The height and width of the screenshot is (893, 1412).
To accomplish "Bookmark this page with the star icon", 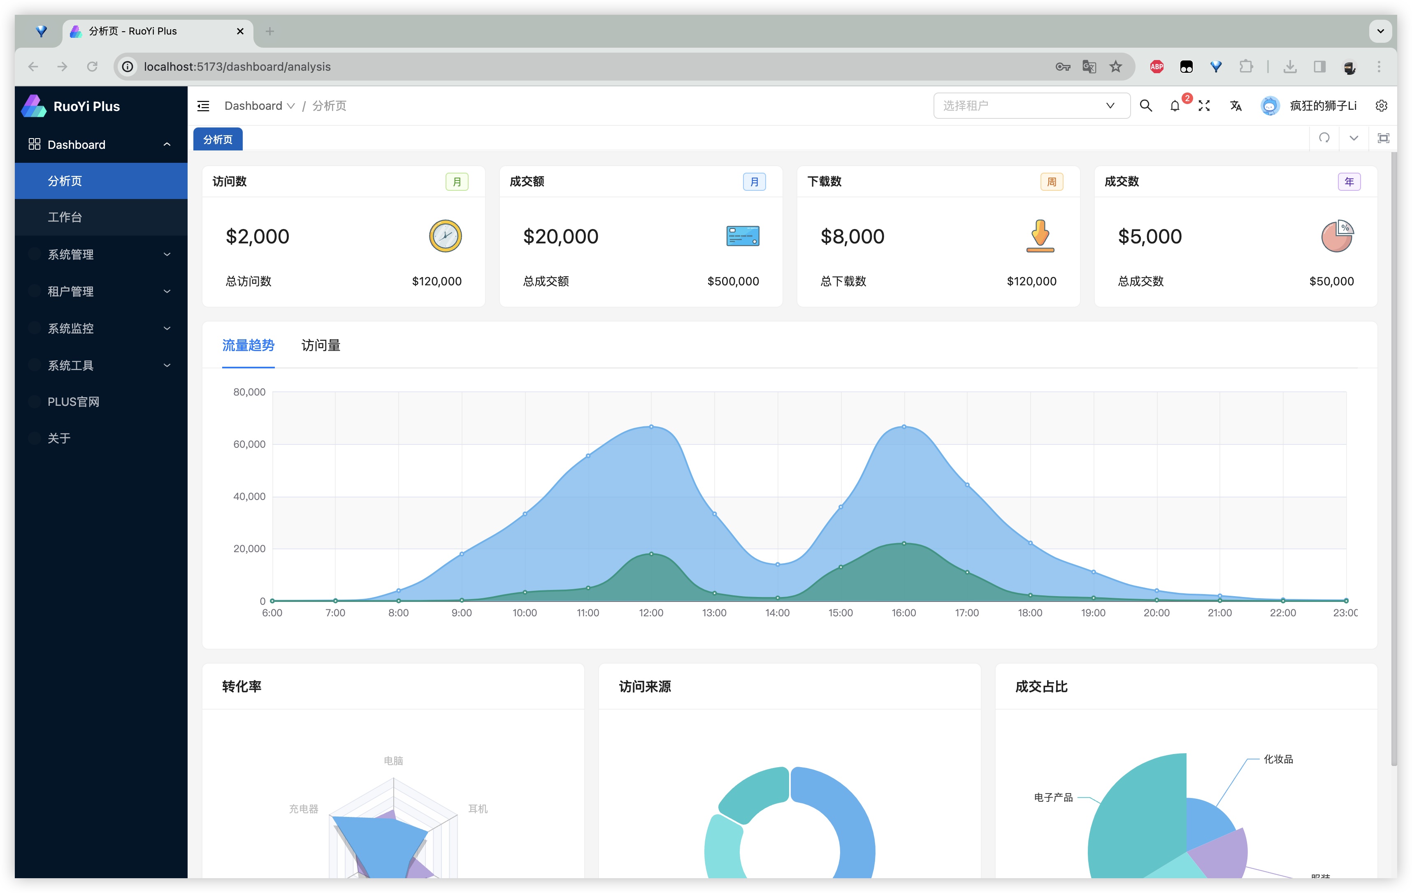I will pyautogui.click(x=1115, y=67).
